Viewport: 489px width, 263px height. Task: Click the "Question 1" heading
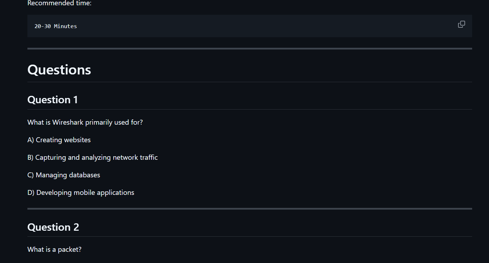pos(53,100)
